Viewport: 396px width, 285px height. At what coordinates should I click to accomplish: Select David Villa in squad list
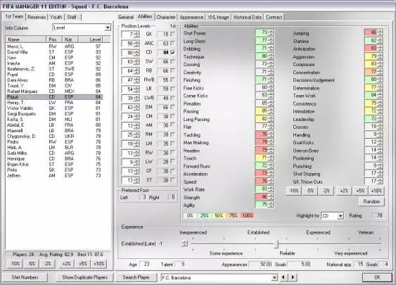tap(54, 52)
